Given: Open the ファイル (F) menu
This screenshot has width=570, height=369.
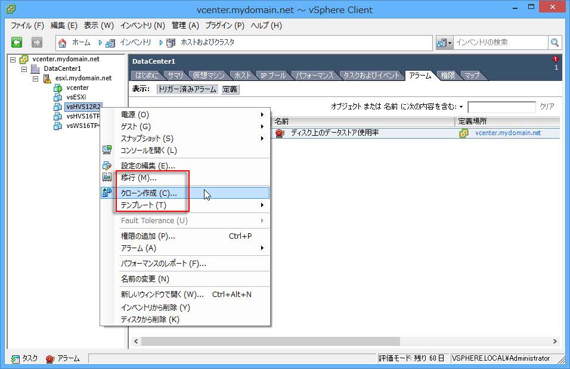Looking at the screenshot, I should (27, 26).
